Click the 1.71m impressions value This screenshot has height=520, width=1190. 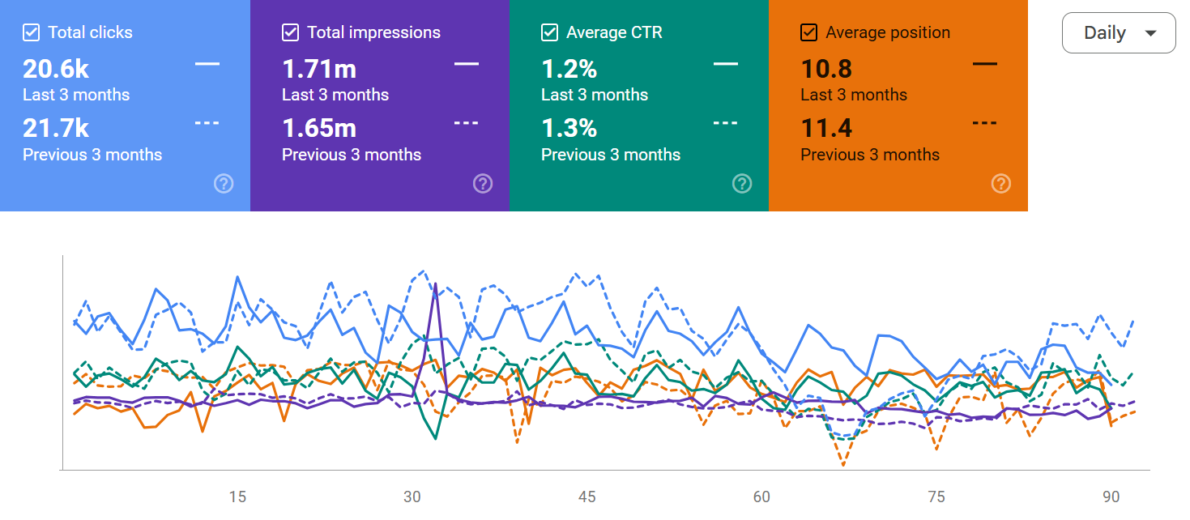click(x=319, y=69)
